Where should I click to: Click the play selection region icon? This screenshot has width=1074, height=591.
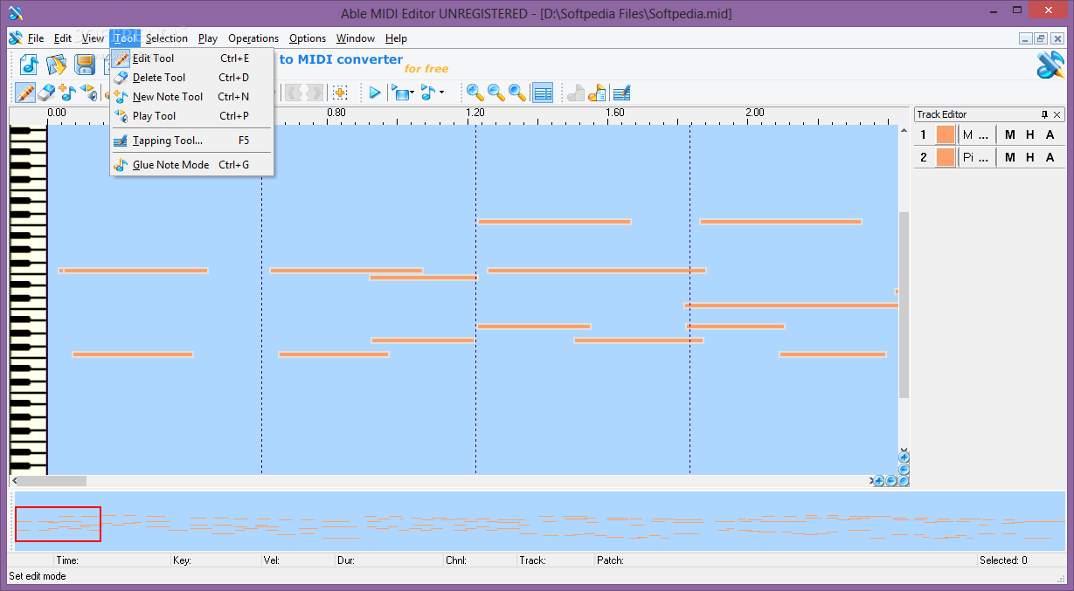(400, 93)
